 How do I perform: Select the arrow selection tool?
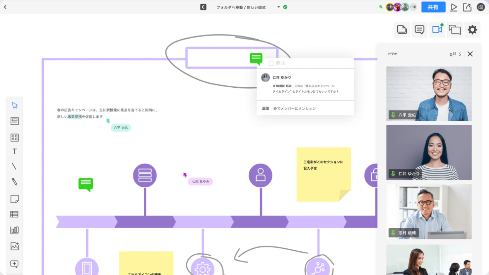[14, 105]
